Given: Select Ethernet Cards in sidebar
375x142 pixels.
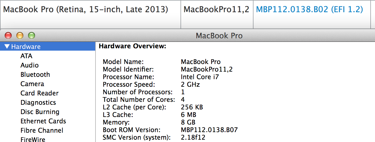Looking at the screenshot, I should [x=43, y=121].
